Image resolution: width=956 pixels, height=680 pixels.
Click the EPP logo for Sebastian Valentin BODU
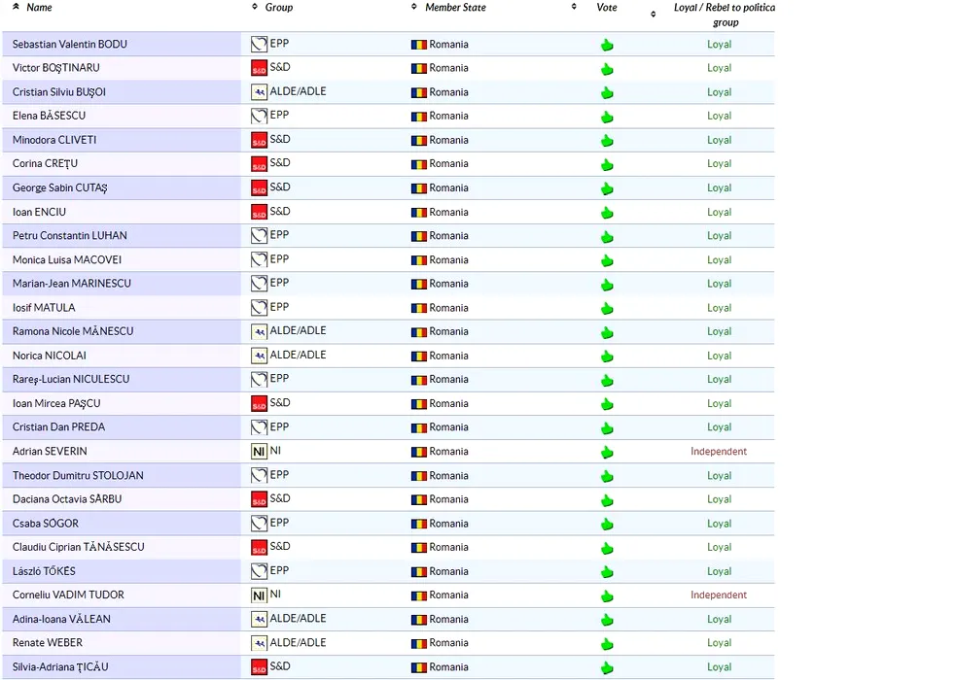click(259, 44)
